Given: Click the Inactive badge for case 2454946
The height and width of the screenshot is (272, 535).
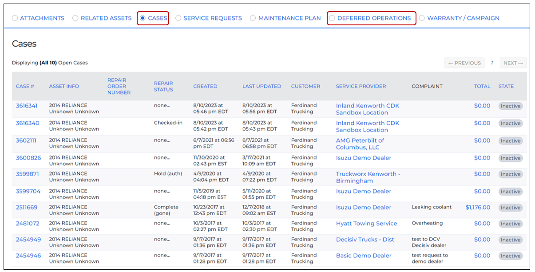Looking at the screenshot, I should pos(511,256).
